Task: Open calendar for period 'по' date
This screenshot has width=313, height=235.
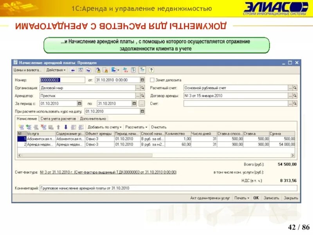Action: click(x=134, y=103)
